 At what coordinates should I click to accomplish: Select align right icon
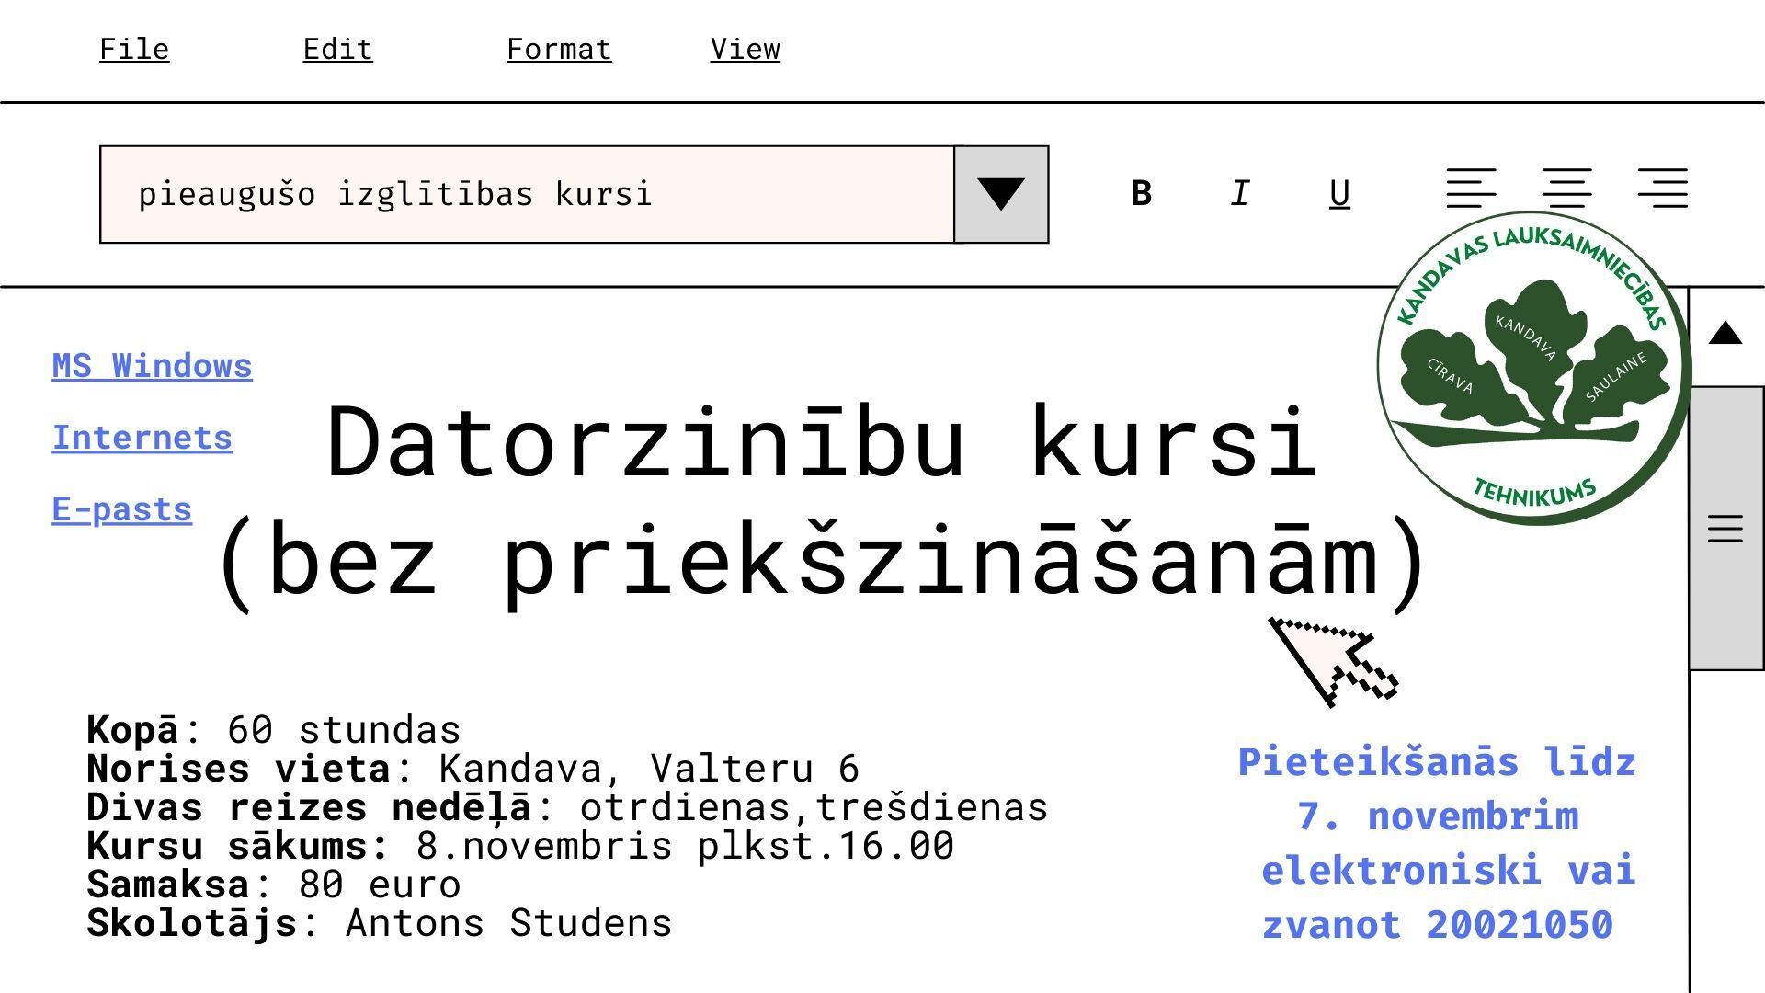[x=1662, y=188]
